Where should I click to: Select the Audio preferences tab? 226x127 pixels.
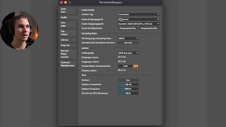68,17
